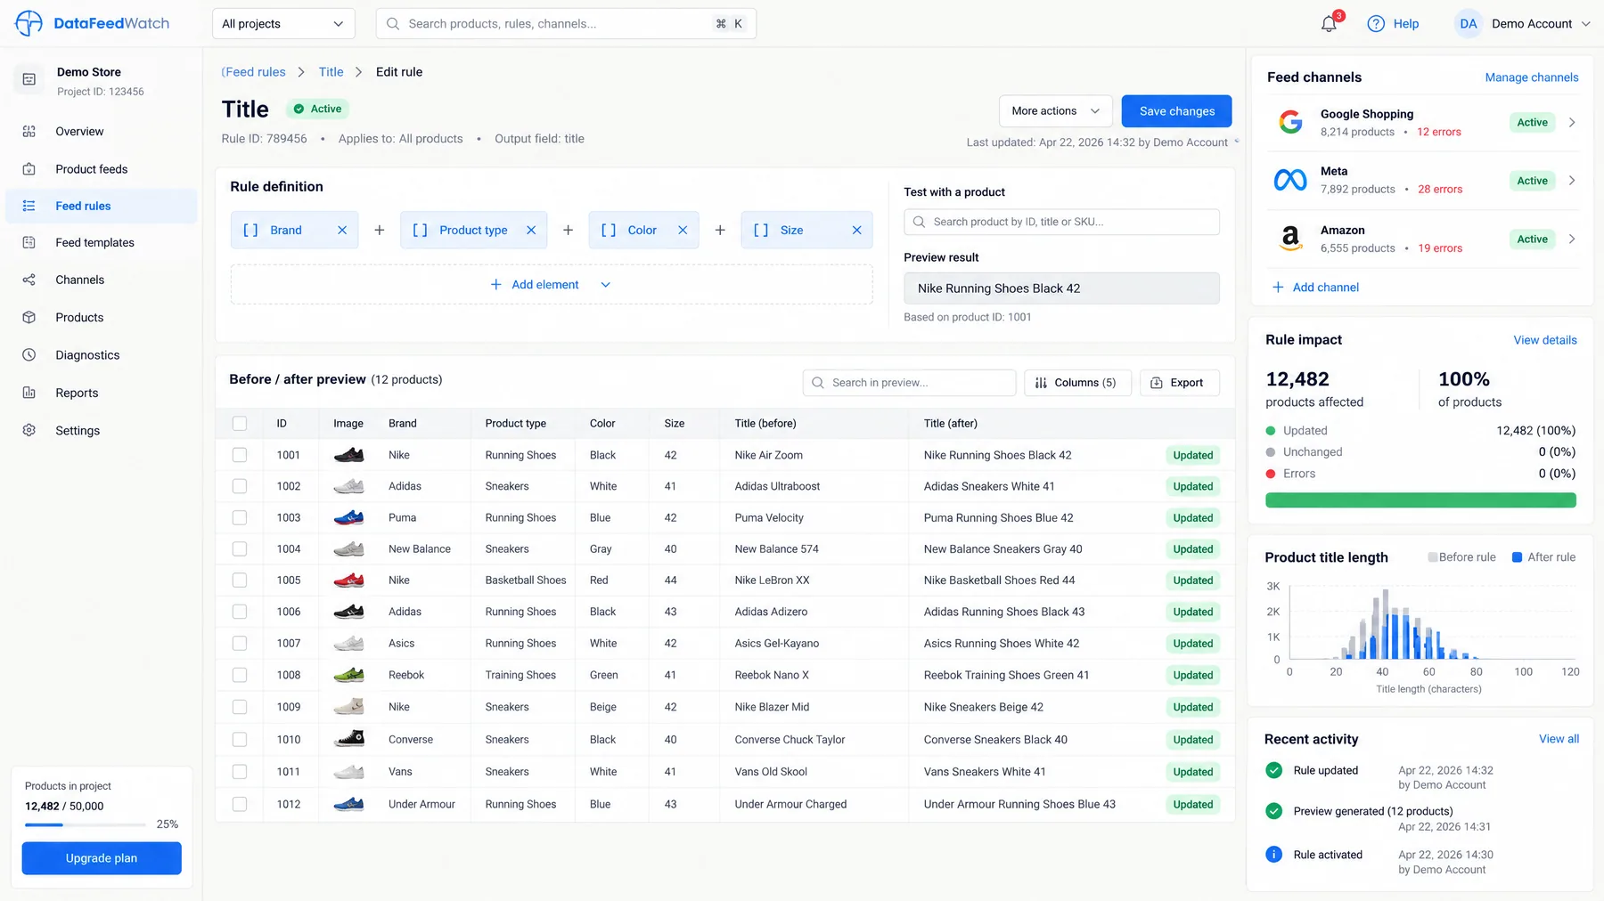Click the Rule updated check icon
This screenshot has width=1604, height=901.
coord(1274,770)
